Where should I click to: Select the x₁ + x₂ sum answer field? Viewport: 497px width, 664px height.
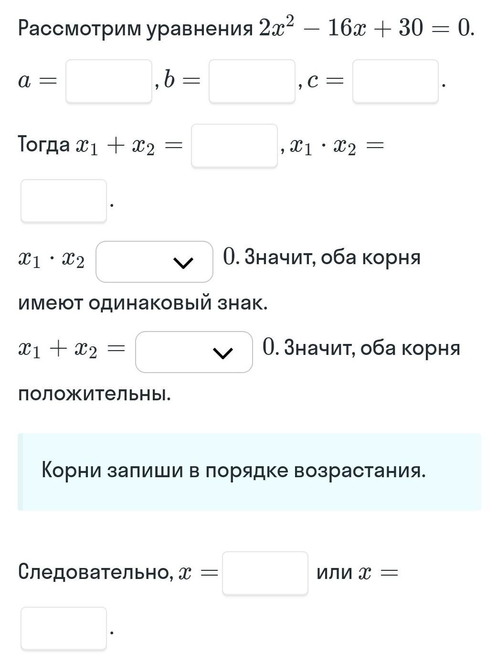coord(234,146)
